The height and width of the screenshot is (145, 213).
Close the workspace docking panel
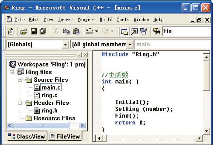pyautogui.click(x=85, y=55)
